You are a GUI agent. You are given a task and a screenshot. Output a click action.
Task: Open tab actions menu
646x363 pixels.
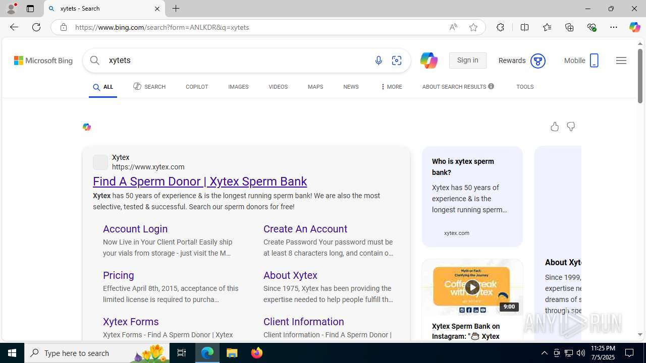pyautogui.click(x=30, y=9)
